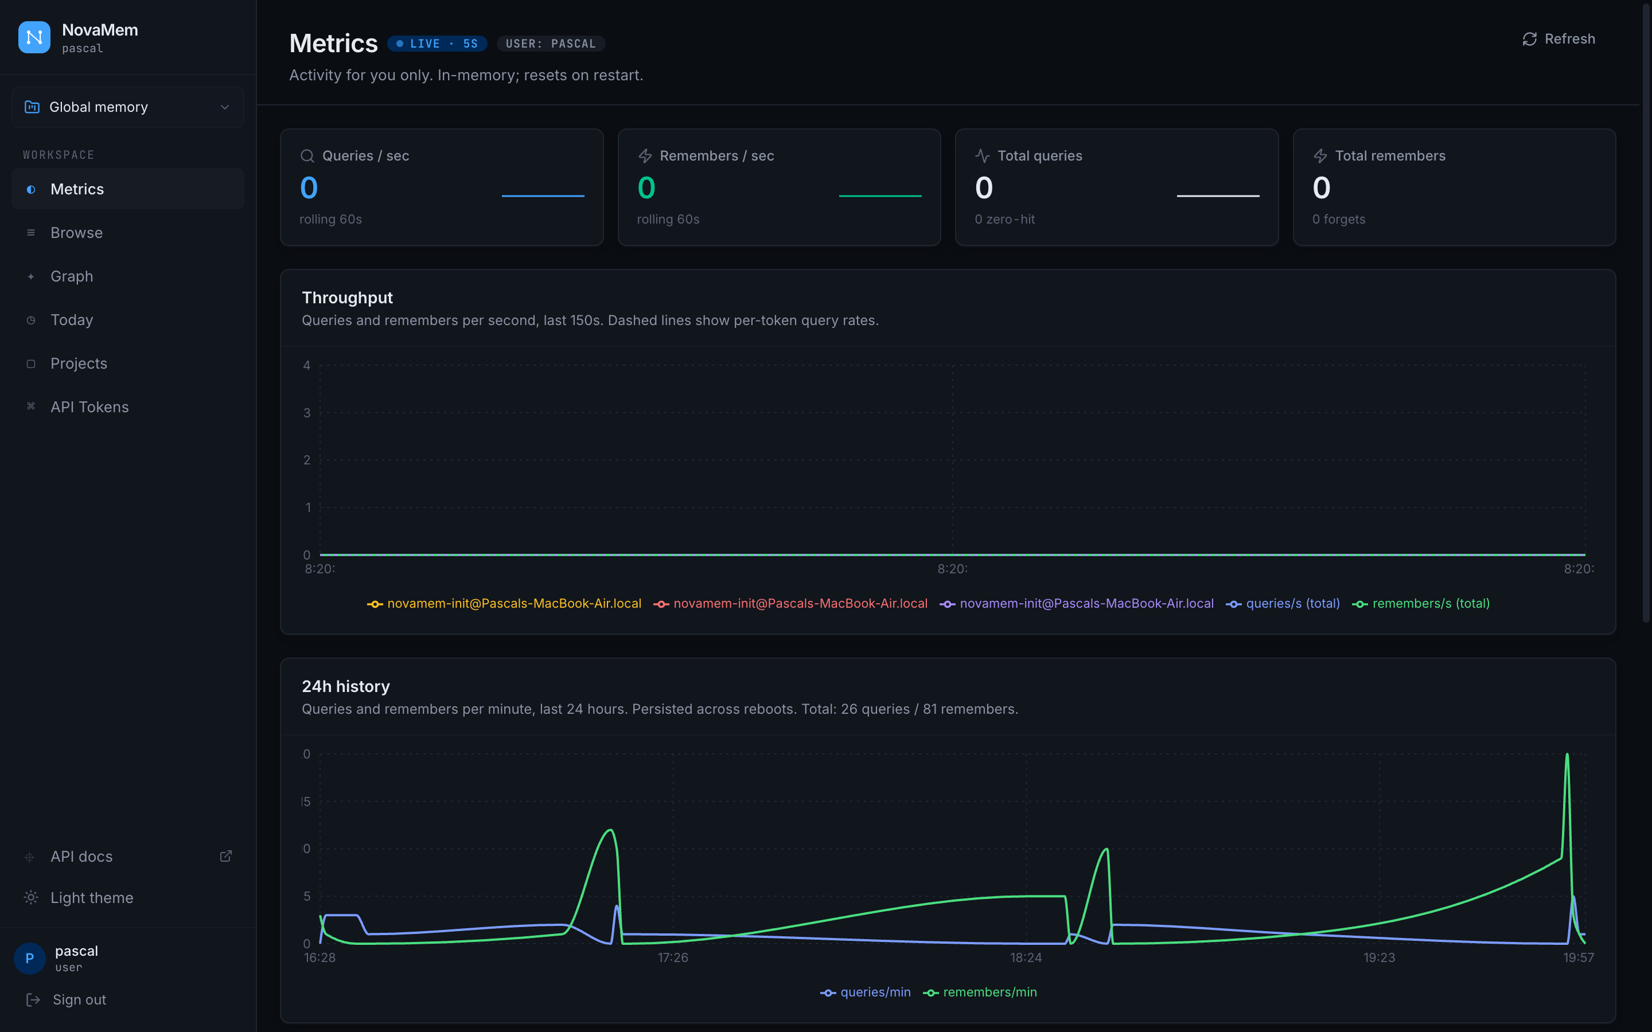Click the Metrics half-circle icon
This screenshot has height=1032, width=1652.
click(31, 190)
